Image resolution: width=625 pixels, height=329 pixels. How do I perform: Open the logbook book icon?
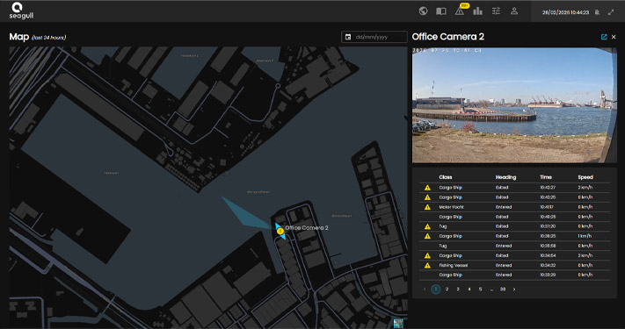point(441,11)
